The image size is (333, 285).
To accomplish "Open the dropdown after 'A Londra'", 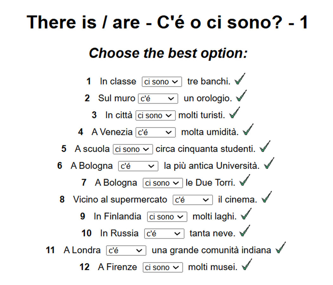I will [x=126, y=250].
